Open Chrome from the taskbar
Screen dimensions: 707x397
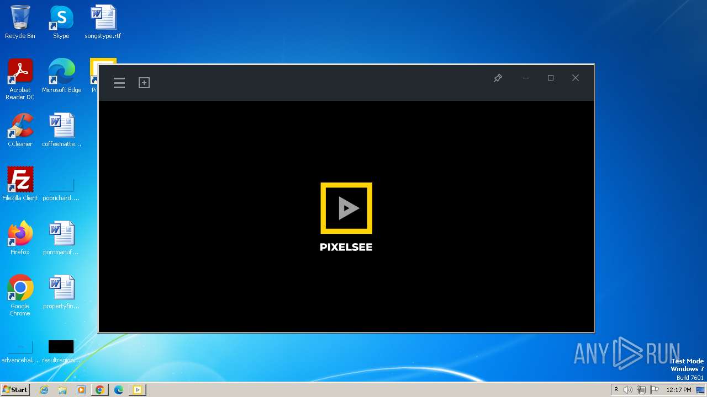pos(100,390)
